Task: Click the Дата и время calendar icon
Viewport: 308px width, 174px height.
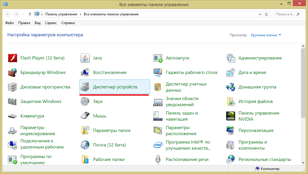Action: click(231, 72)
